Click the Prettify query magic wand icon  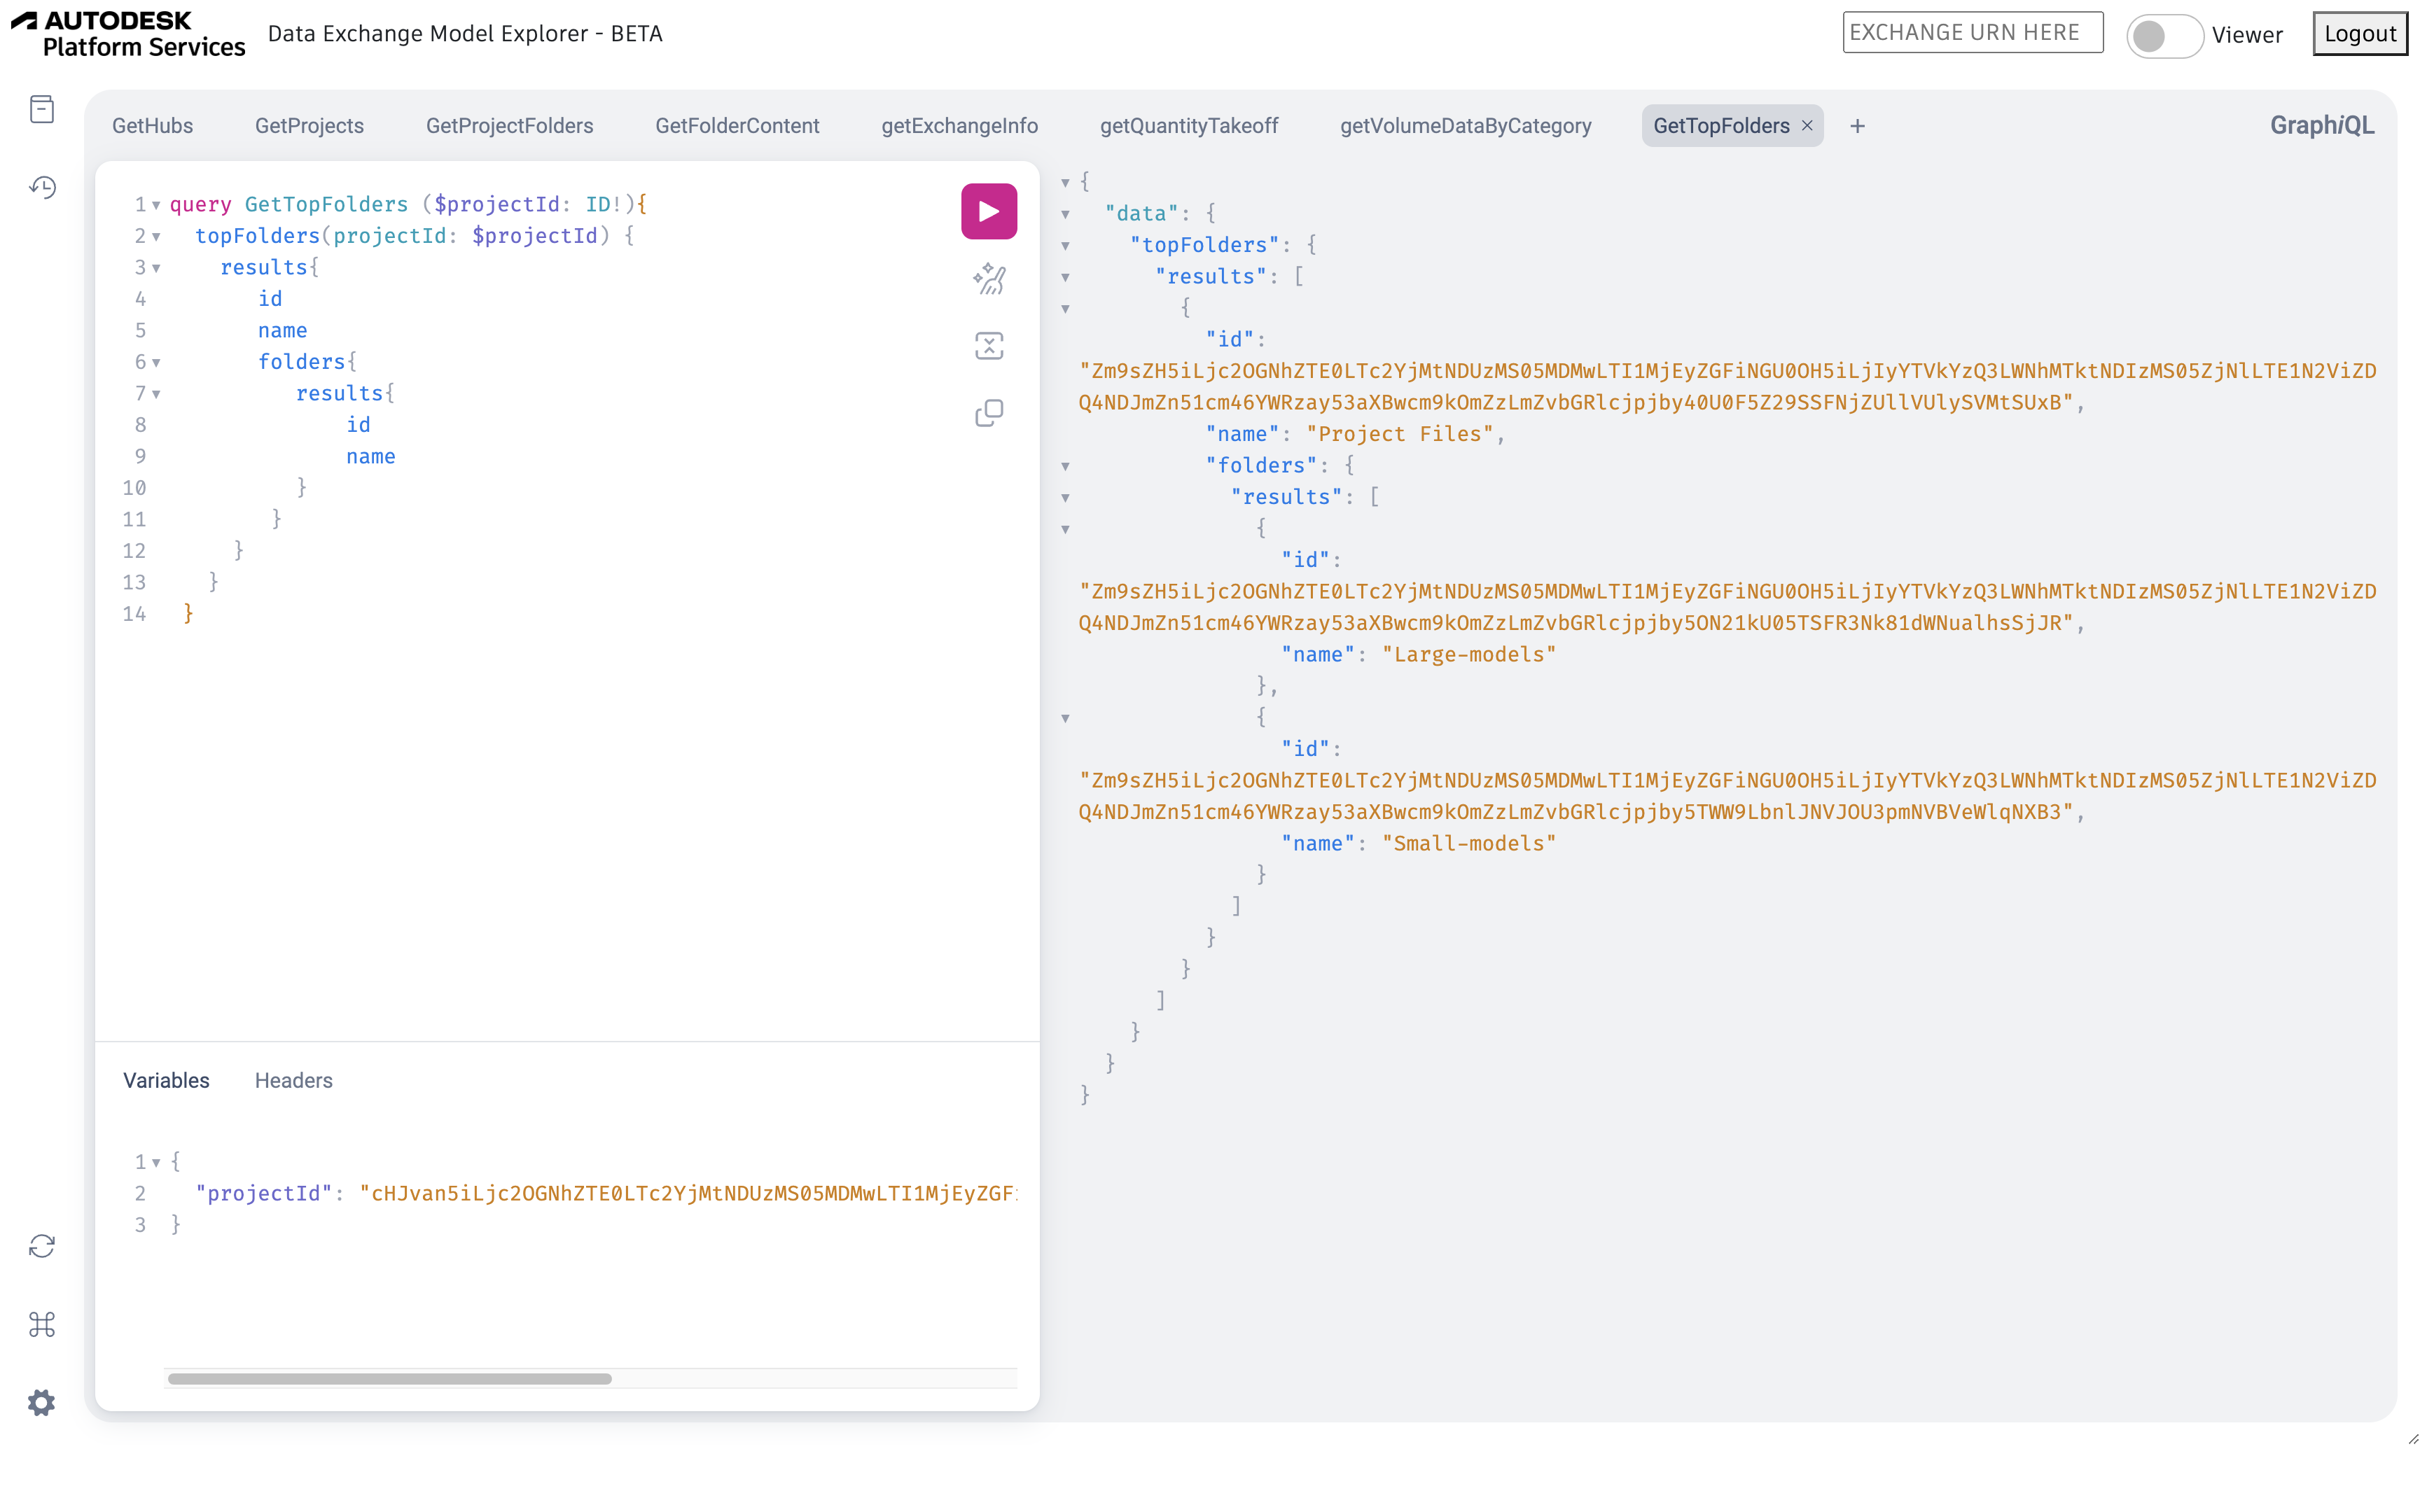(x=988, y=279)
